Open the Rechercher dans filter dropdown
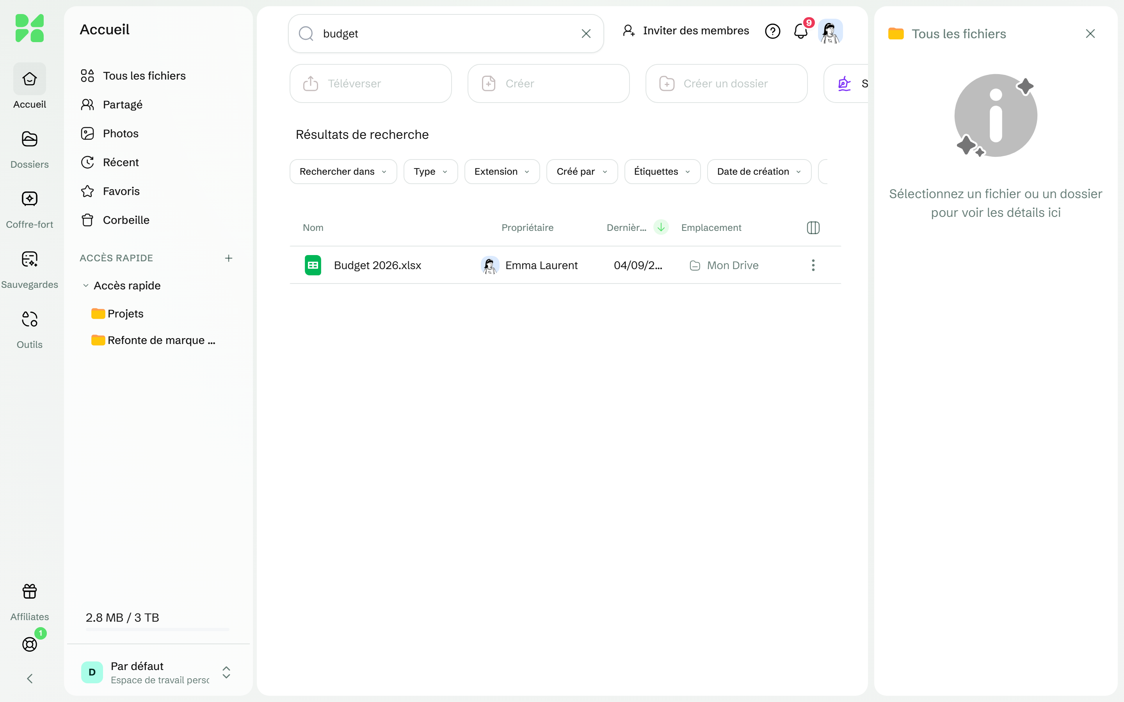Screen dimensions: 1124x702 tap(343, 171)
